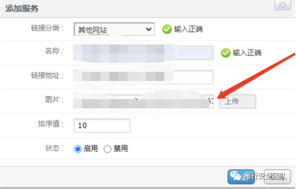The width and height of the screenshot is (296, 189).
Task: Click the red arrow annotation tip
Action: 218,98
